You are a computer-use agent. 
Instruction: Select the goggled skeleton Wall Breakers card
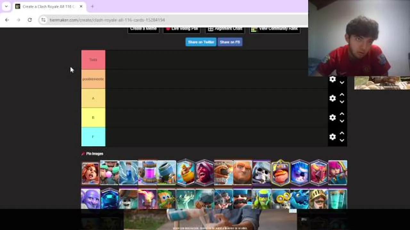281,199
